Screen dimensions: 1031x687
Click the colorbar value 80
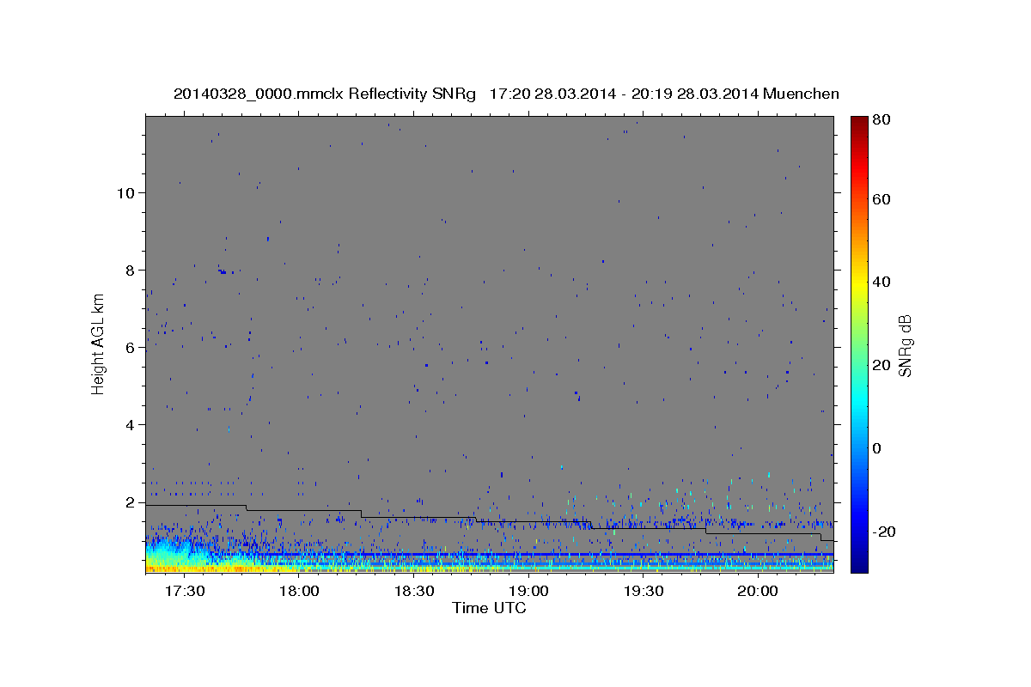click(x=881, y=119)
